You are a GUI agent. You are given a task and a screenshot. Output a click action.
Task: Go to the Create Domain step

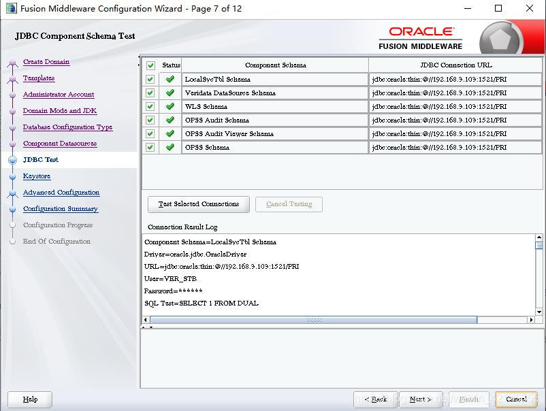(x=46, y=62)
